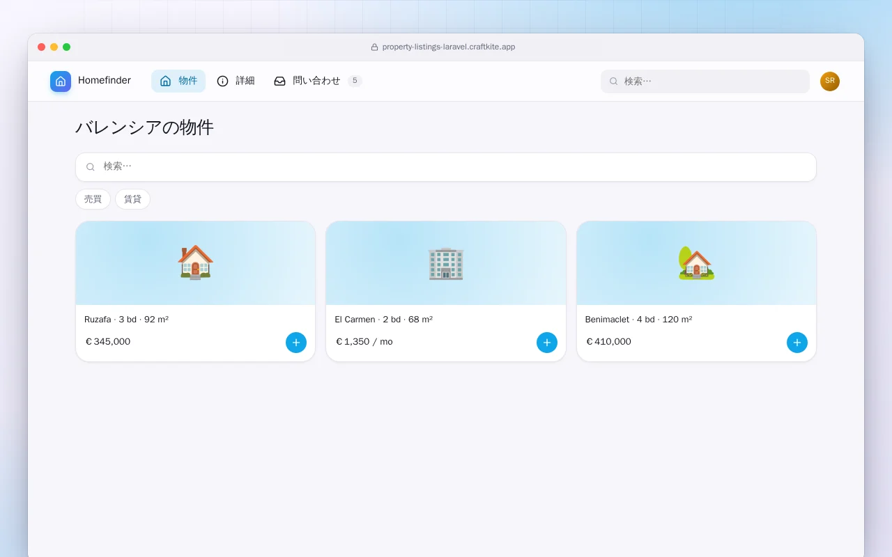Image resolution: width=892 pixels, height=557 pixels.
Task: Click the Homefinder brand name
Action: pos(105,81)
